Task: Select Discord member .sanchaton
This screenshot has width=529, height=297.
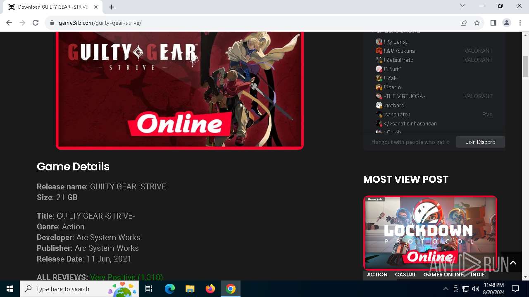Action: tap(393, 114)
